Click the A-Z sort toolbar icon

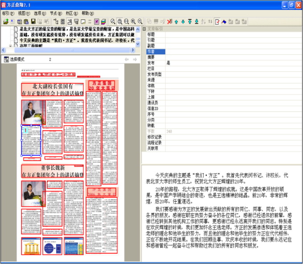point(203,22)
